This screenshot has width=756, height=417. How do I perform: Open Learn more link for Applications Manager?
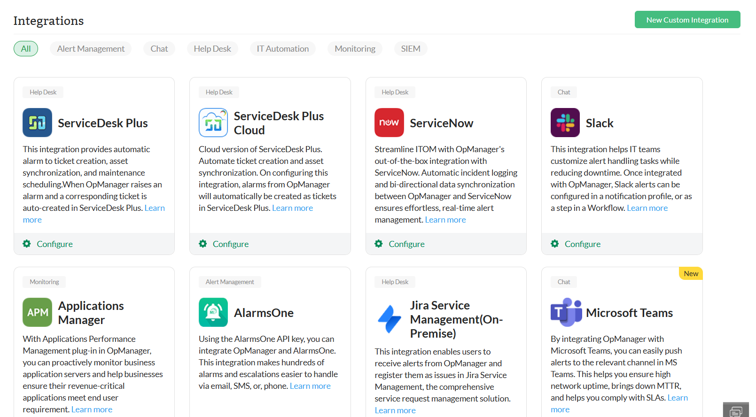[92, 409]
